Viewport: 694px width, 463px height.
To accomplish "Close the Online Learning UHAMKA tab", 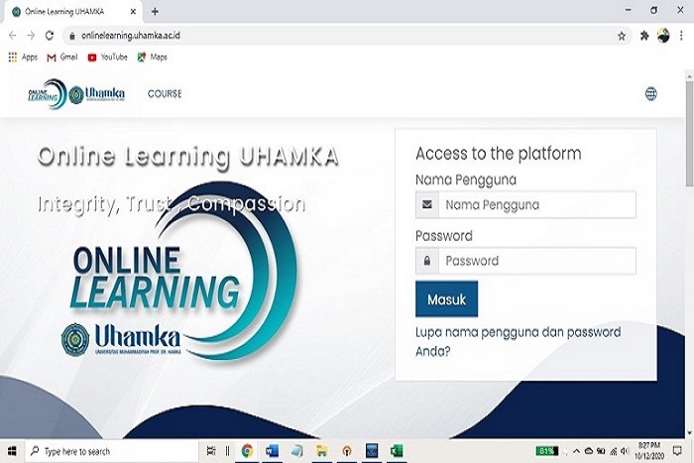I will (133, 12).
